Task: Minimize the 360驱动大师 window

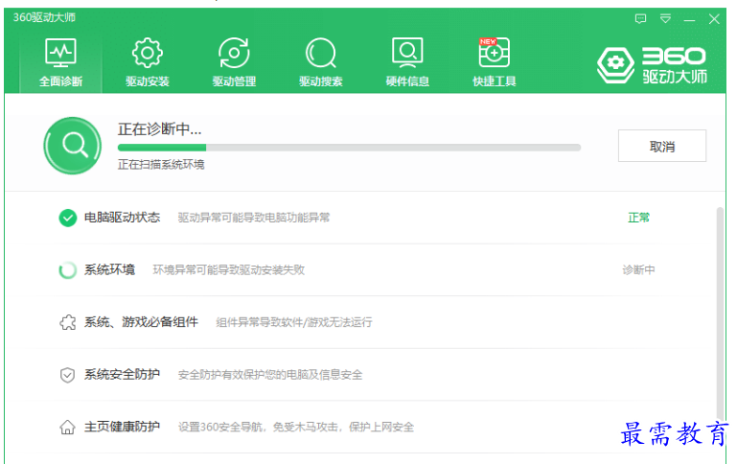Action: [x=689, y=19]
